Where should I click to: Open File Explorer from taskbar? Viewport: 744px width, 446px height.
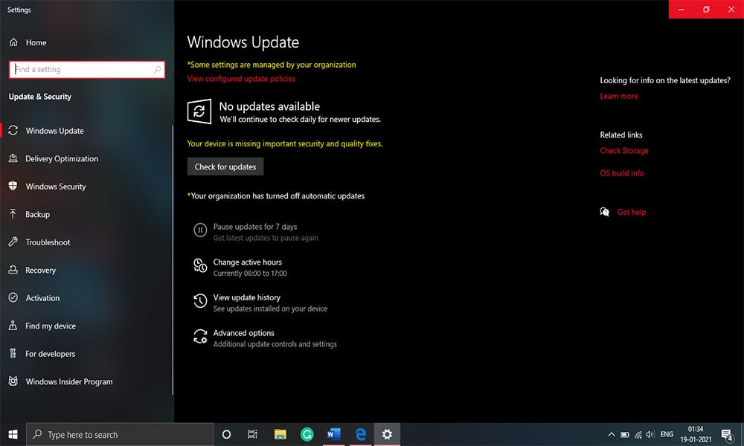click(x=280, y=434)
